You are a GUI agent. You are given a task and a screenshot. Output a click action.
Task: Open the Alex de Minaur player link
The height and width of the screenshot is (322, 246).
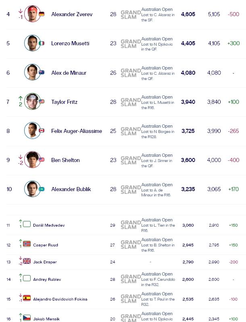point(69,73)
